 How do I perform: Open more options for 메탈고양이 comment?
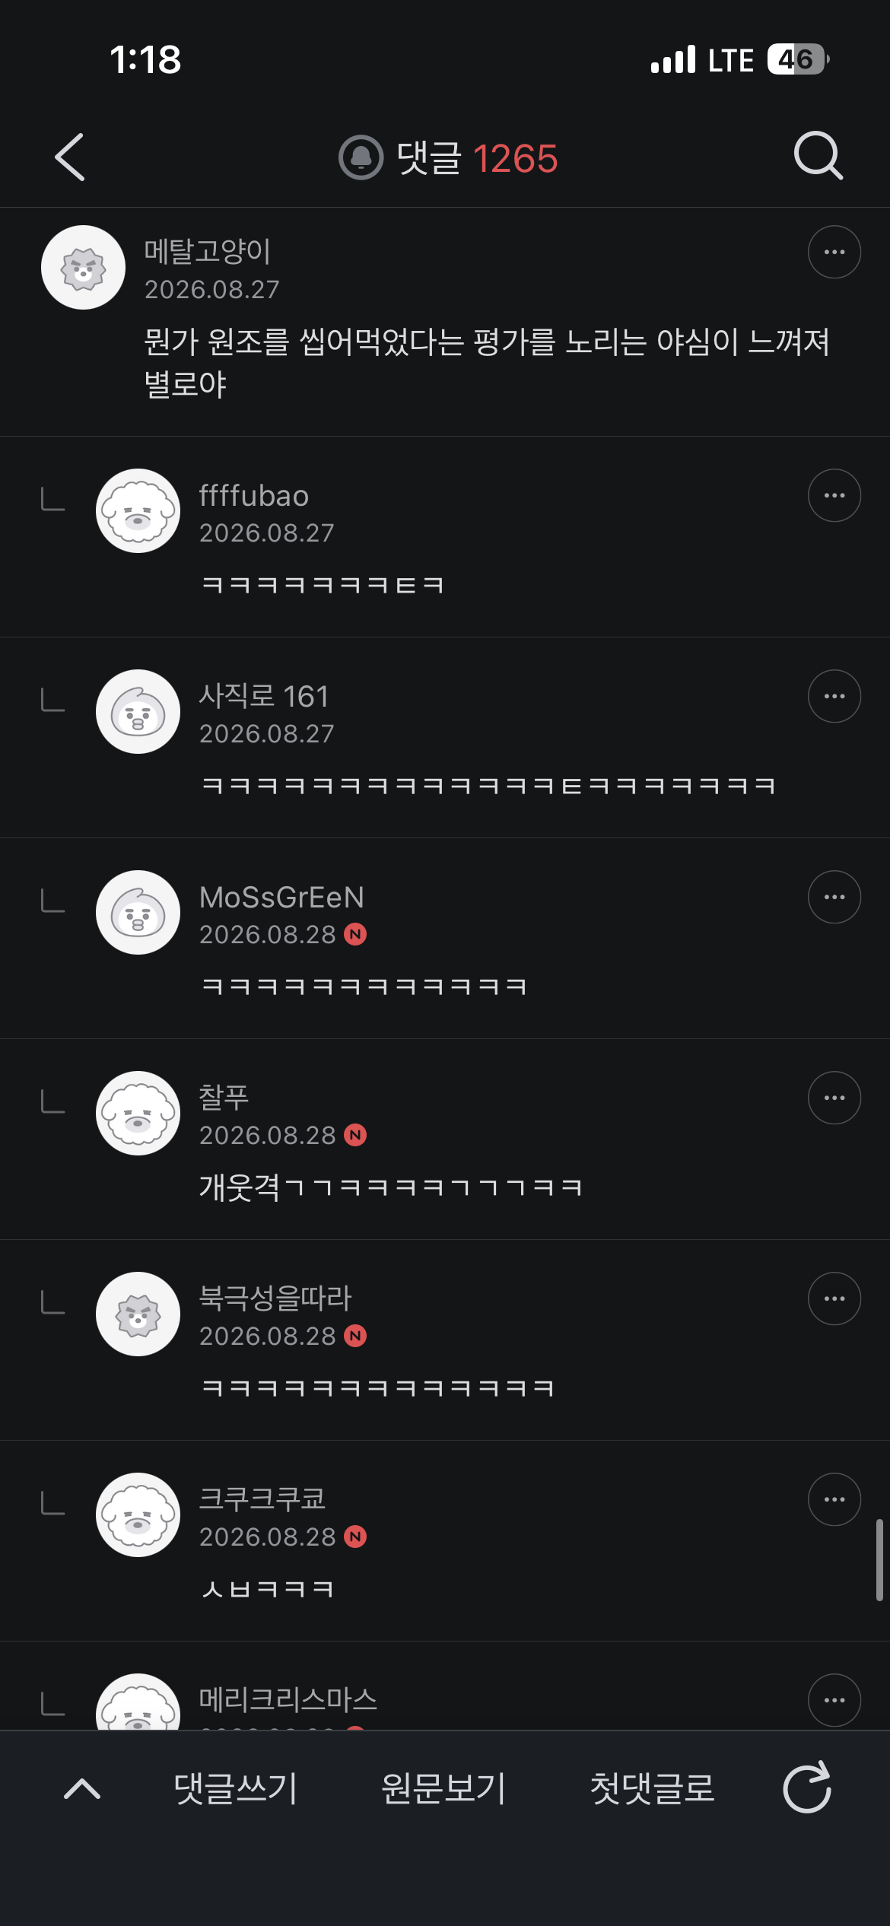(834, 252)
